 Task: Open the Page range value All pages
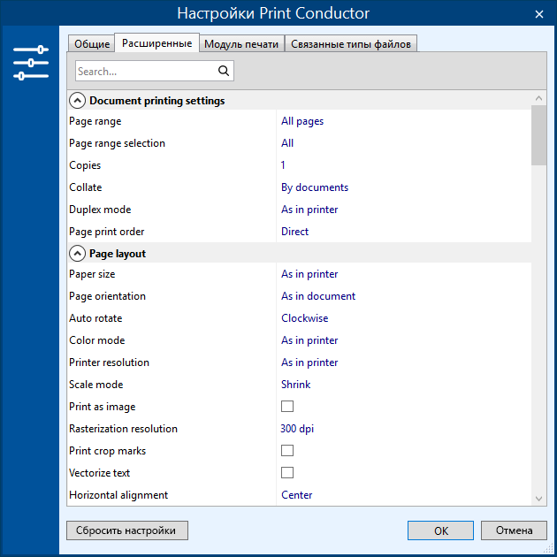[302, 121]
